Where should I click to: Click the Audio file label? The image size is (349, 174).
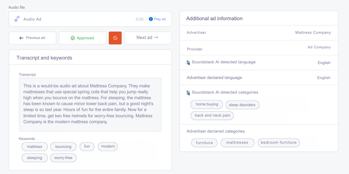click(x=17, y=7)
